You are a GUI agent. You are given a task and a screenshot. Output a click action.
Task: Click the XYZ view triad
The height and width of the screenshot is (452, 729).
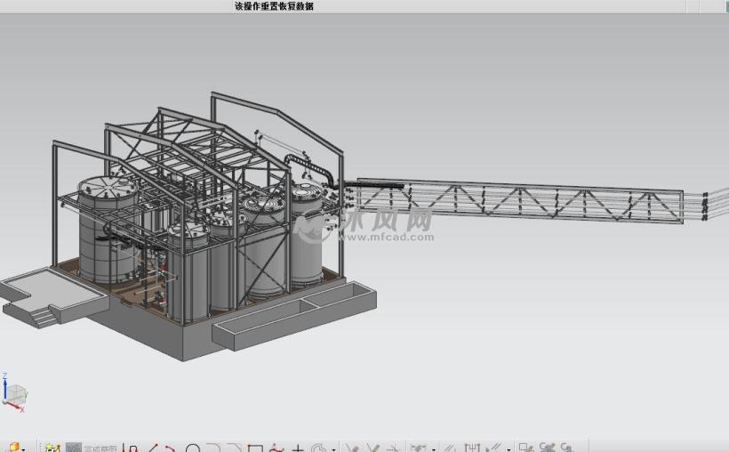point(14,393)
